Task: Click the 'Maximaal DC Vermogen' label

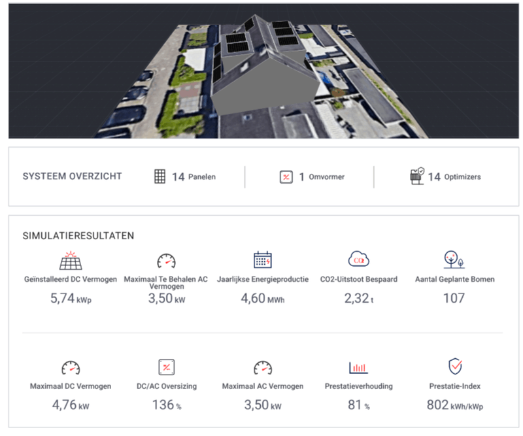Action: 71,386
